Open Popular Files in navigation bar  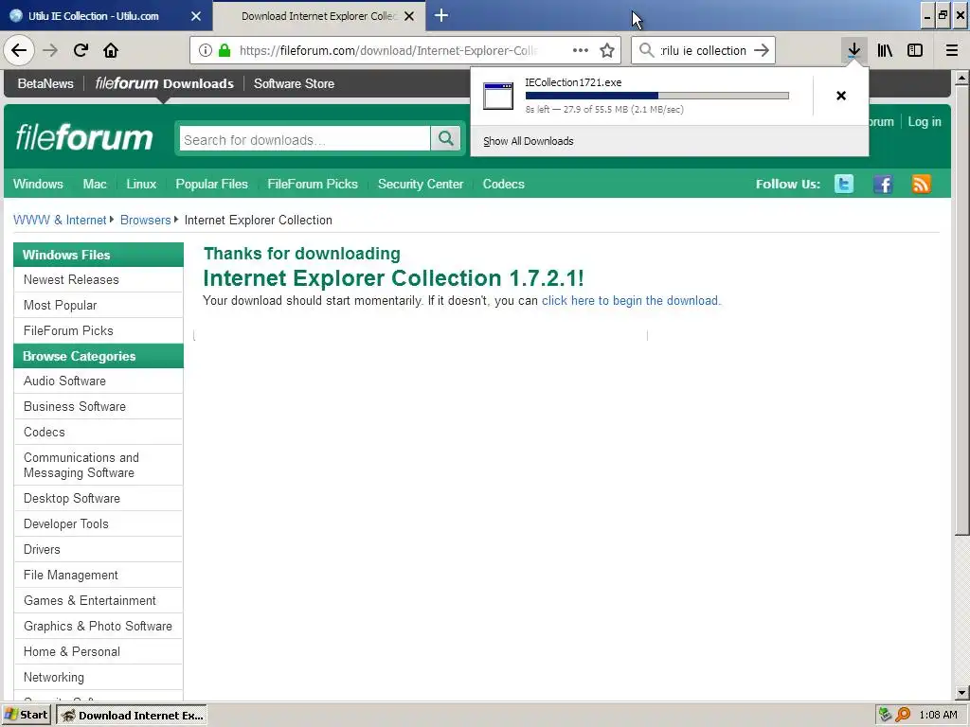pyautogui.click(x=211, y=184)
